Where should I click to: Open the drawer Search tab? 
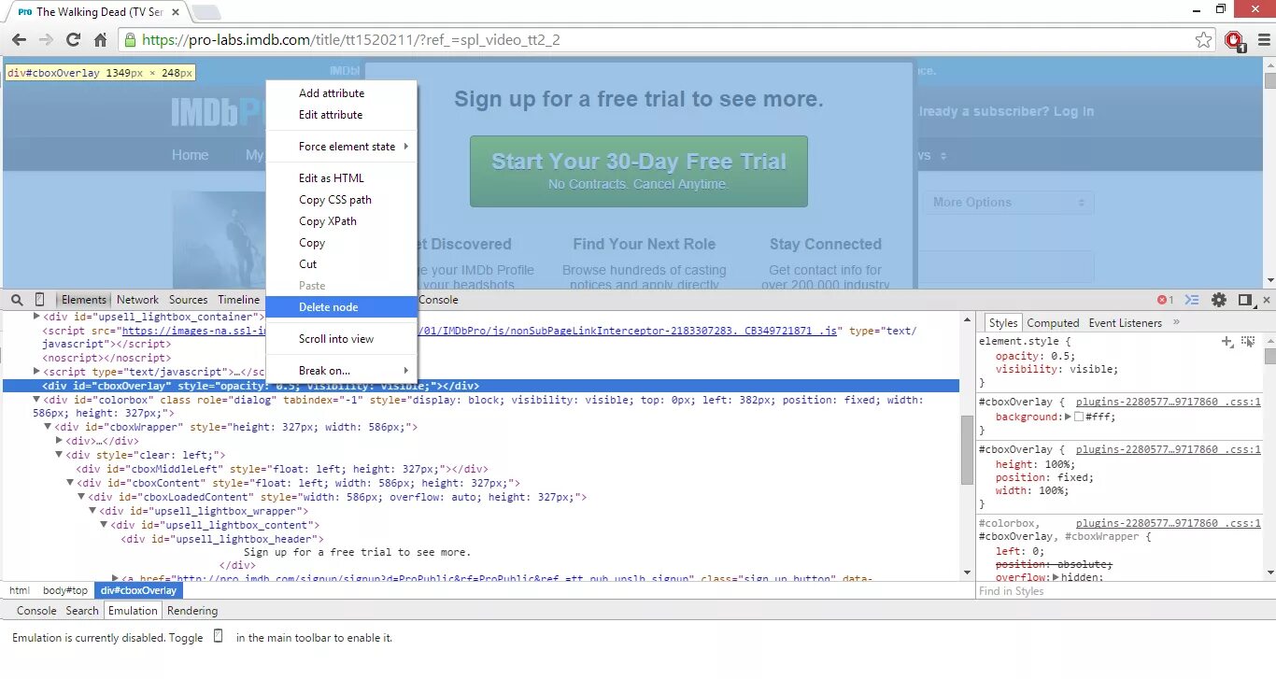(82, 611)
